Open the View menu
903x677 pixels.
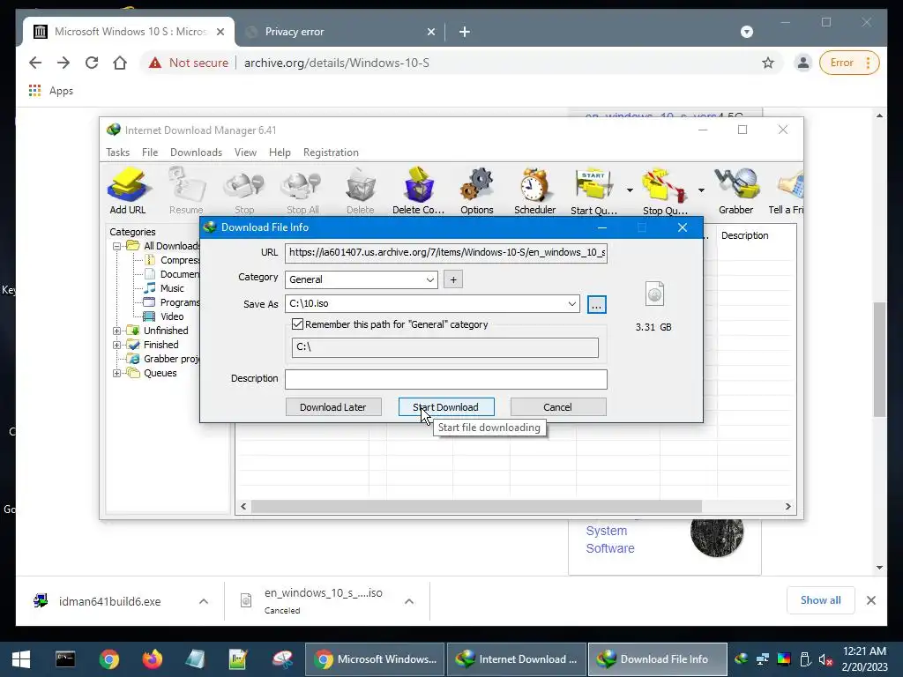(245, 153)
